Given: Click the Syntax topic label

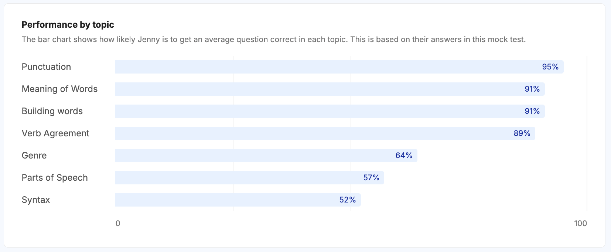Looking at the screenshot, I should pos(36,200).
